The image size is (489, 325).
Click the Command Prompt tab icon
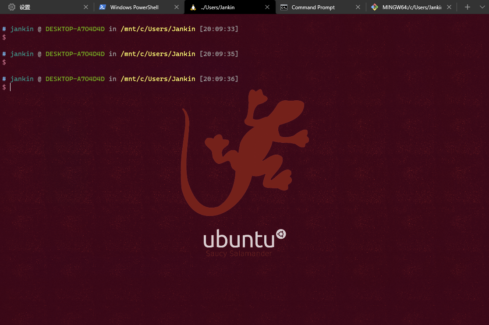(x=284, y=7)
